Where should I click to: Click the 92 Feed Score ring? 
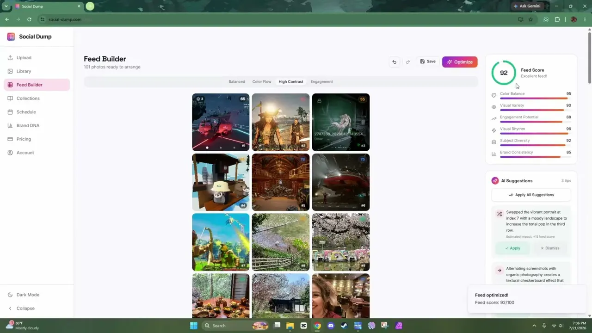click(x=504, y=73)
